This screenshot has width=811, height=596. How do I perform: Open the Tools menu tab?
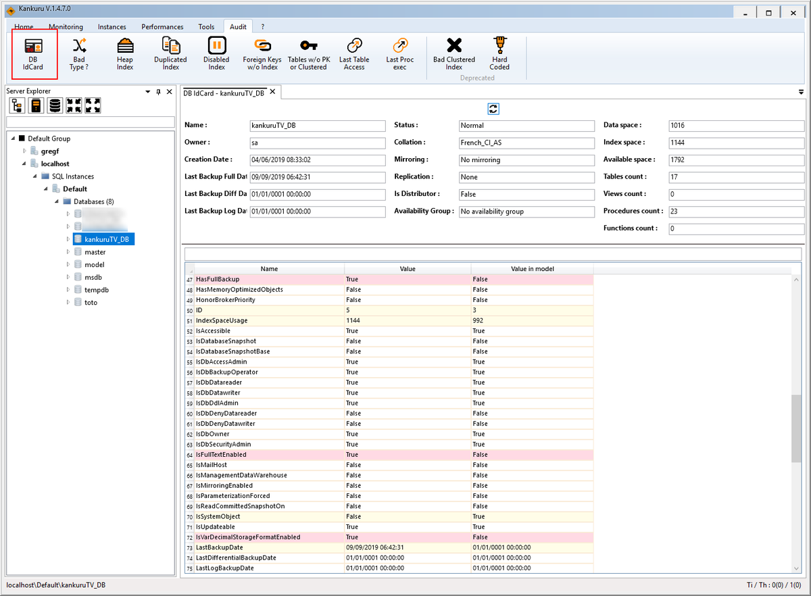tap(206, 27)
